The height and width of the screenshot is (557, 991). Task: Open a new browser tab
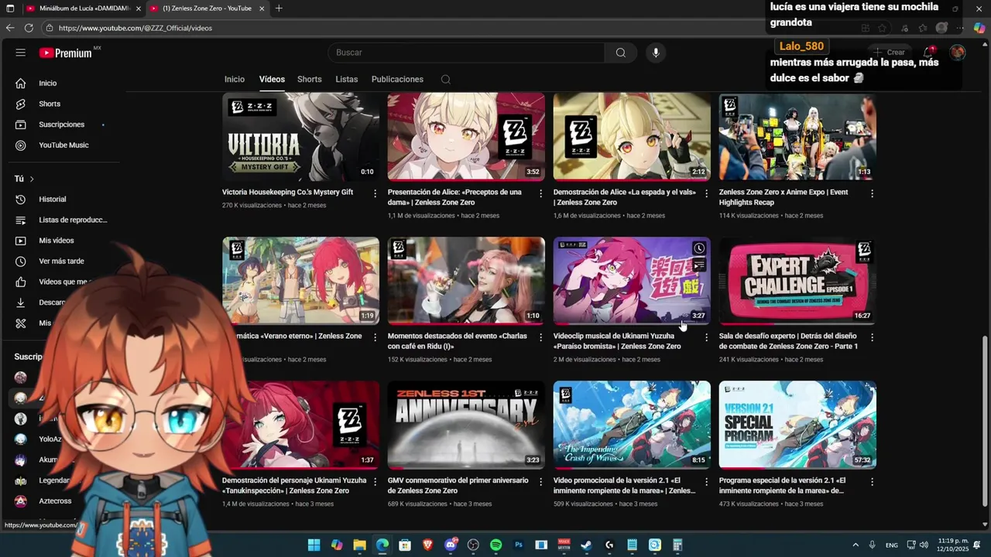click(x=279, y=9)
